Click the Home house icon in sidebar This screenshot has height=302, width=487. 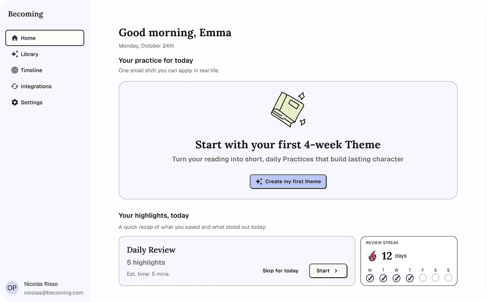point(15,38)
